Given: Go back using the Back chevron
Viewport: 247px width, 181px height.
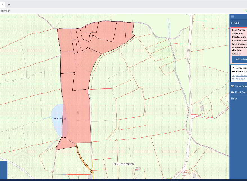Looking at the screenshot, I should coord(232,23).
